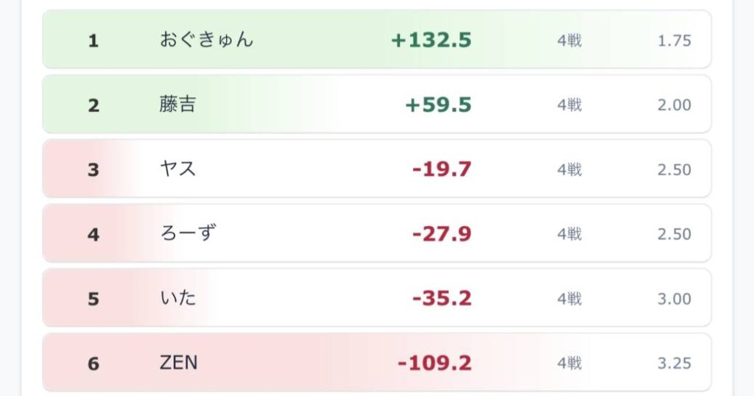Click the 2.00 average in 藤吉 row
The width and height of the screenshot is (754, 396).
click(x=674, y=105)
